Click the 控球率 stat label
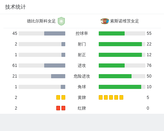 click(x=82, y=33)
